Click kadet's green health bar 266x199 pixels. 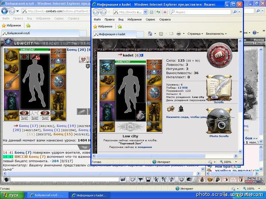click(x=130, y=62)
